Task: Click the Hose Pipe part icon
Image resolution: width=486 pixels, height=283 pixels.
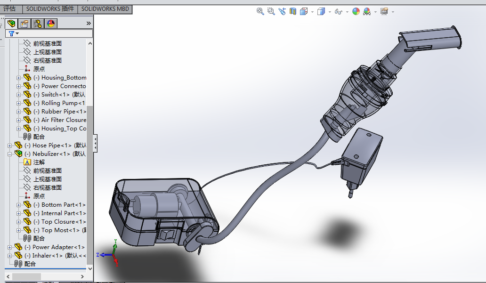Action: (x=18, y=145)
